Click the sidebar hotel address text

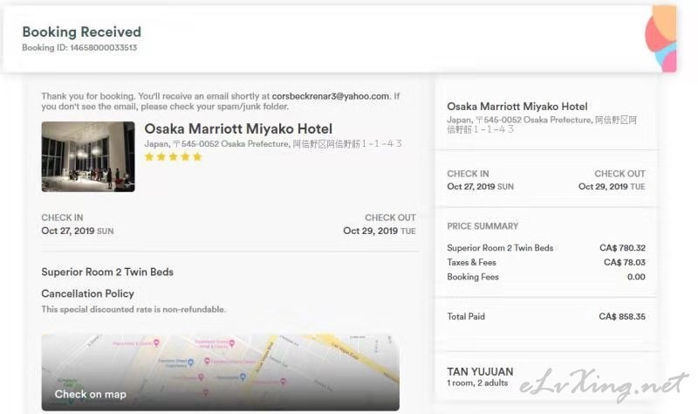(x=542, y=124)
